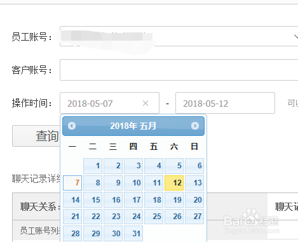Click the 客户账号 input field

179,70
